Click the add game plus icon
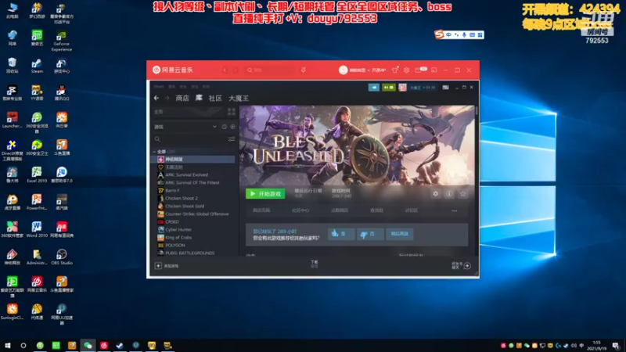The width and height of the screenshot is (626, 352). 158,266
